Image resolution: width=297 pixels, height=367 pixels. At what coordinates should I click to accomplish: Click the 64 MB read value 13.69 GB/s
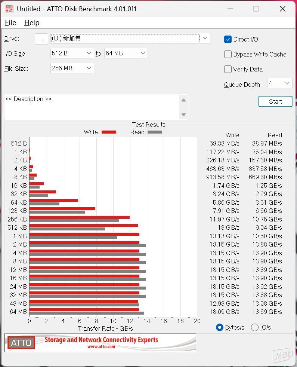(x=267, y=312)
